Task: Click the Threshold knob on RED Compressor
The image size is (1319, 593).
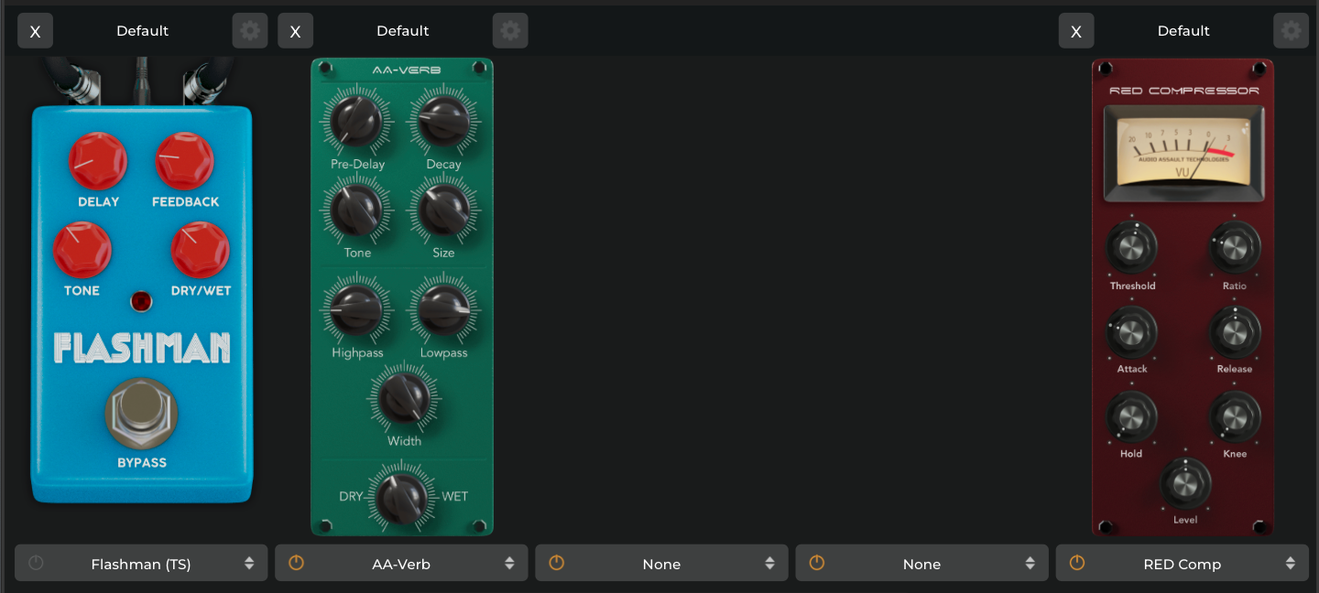Action: click(1132, 247)
